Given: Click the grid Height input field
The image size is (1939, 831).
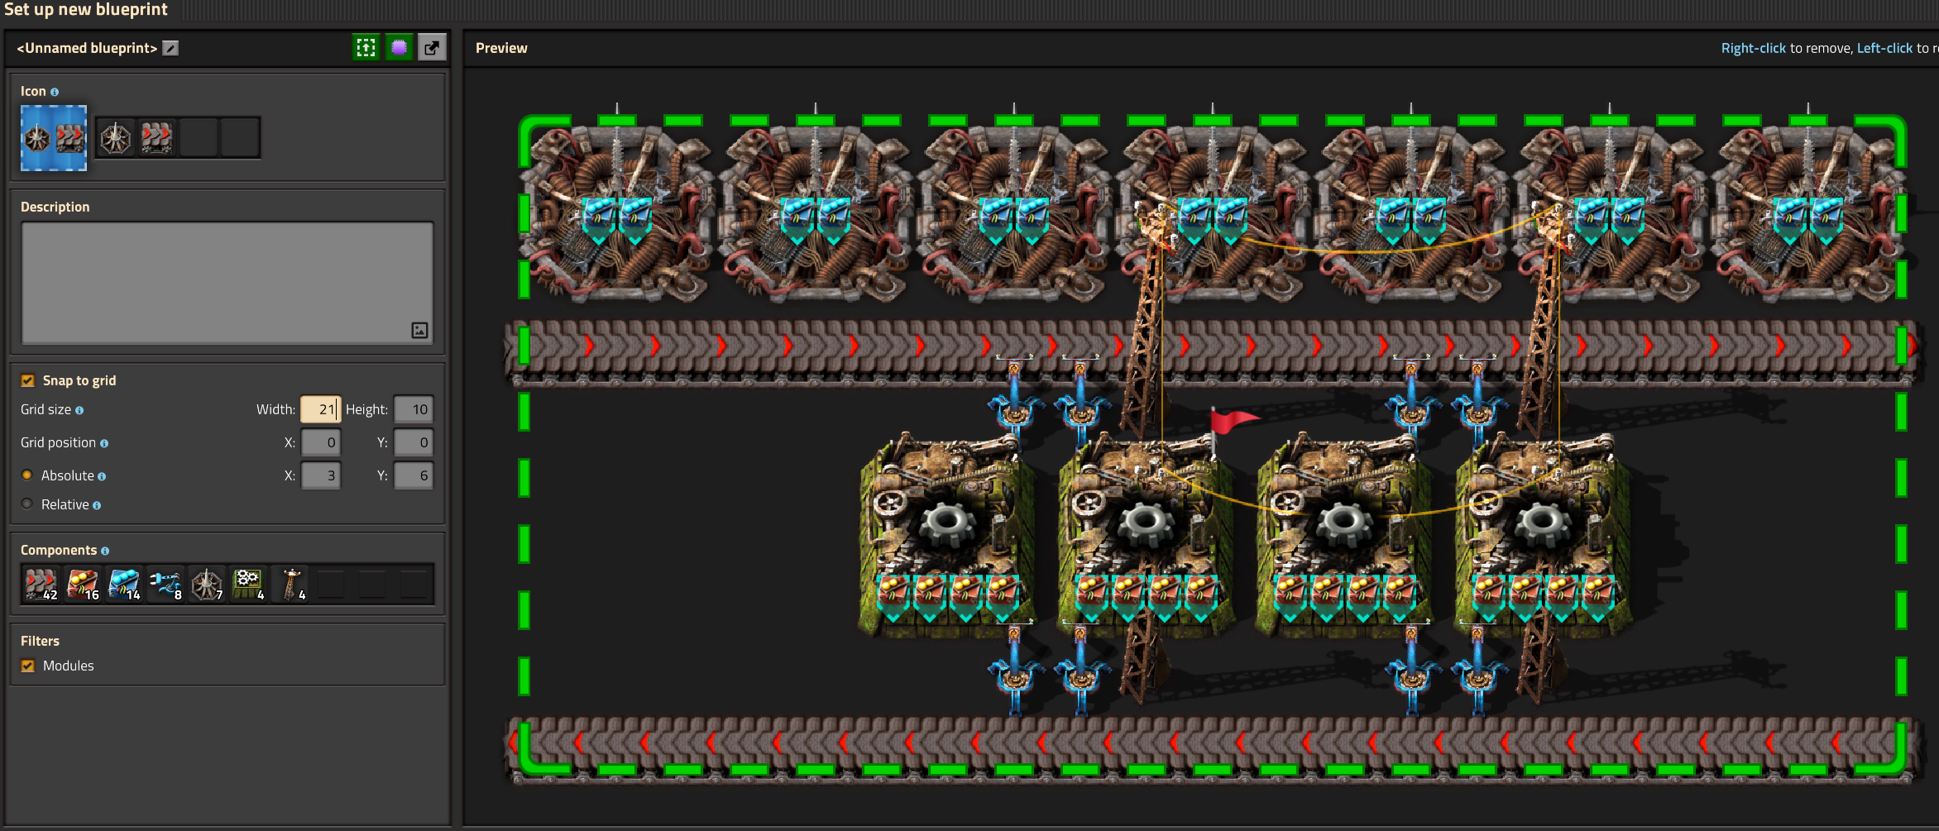Looking at the screenshot, I should click(414, 409).
